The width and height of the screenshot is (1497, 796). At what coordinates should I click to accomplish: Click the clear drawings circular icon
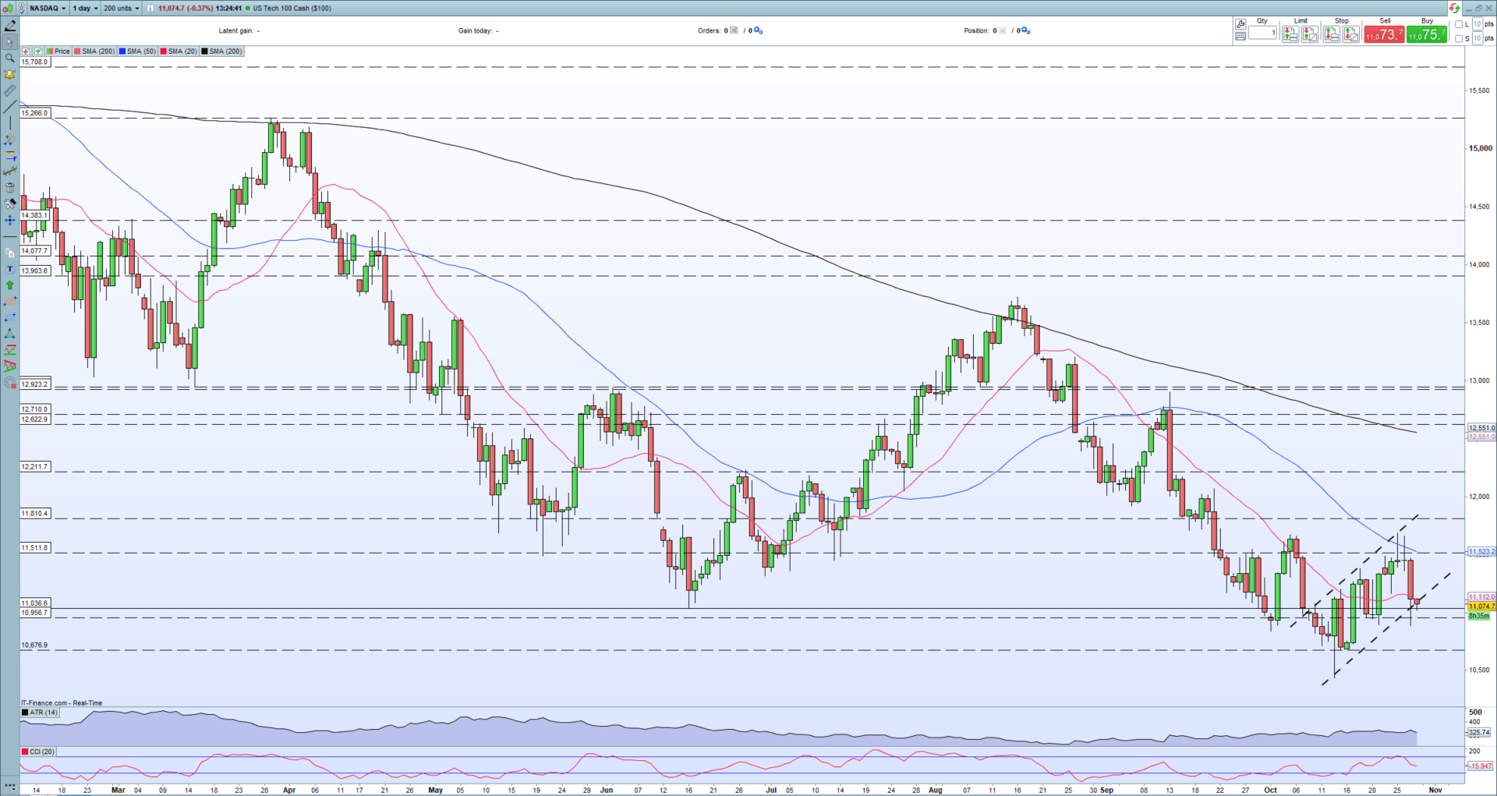pos(9,383)
